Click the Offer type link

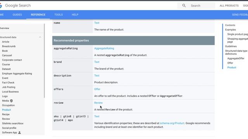(97, 89)
